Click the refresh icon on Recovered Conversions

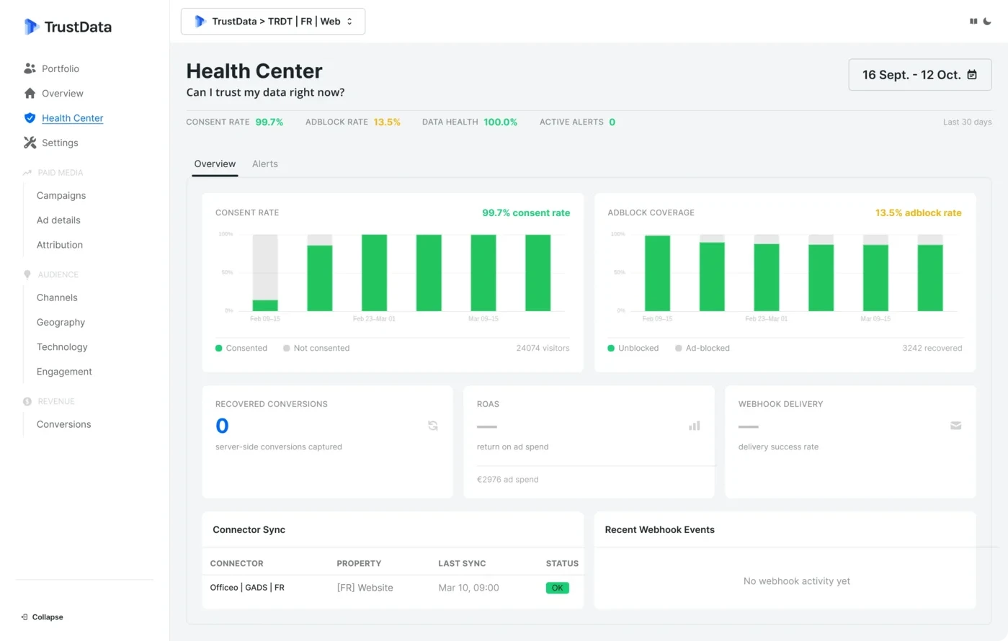(432, 426)
